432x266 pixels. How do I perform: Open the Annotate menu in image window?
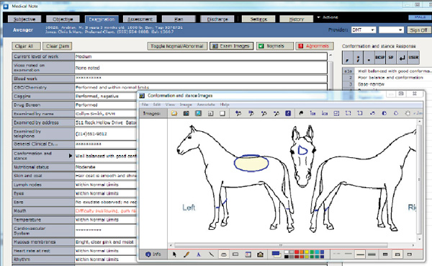206,105
